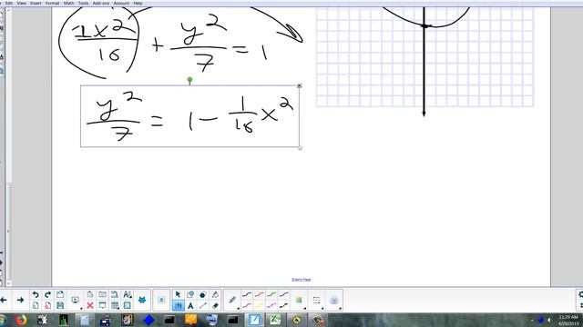This screenshot has width=583, height=327.
Task: Open the Edit menu
Action: [x=9, y=3]
